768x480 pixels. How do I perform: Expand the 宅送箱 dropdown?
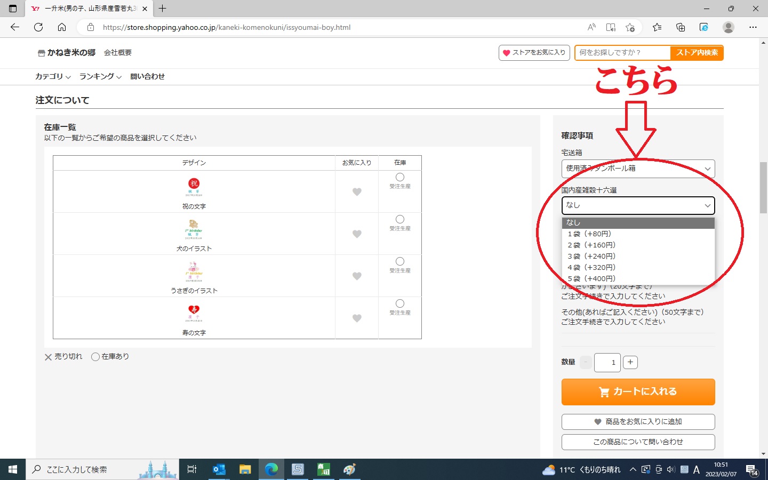pyautogui.click(x=638, y=169)
